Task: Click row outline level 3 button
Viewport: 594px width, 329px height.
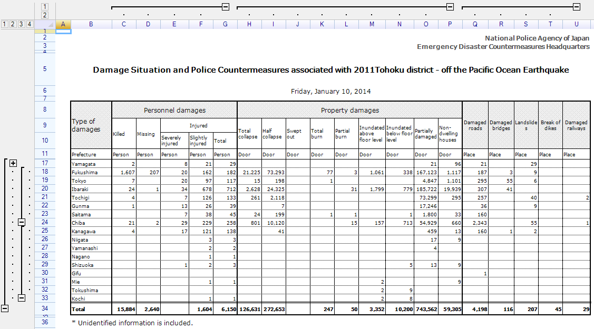Action: tap(22, 24)
